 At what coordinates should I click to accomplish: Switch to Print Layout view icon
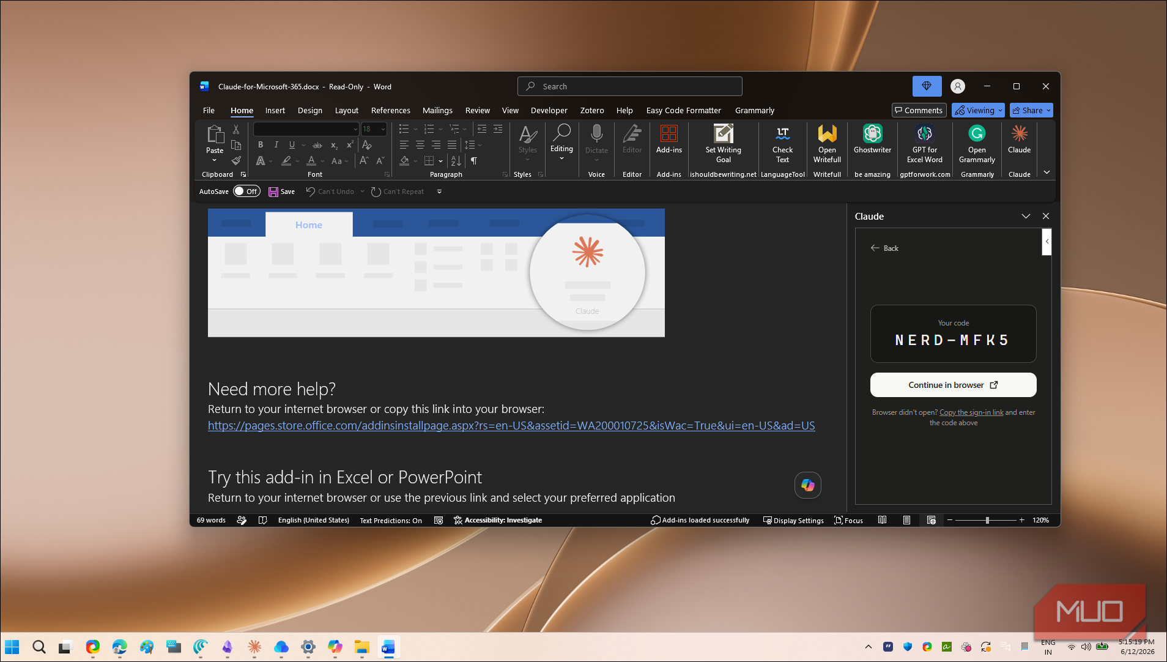click(906, 520)
